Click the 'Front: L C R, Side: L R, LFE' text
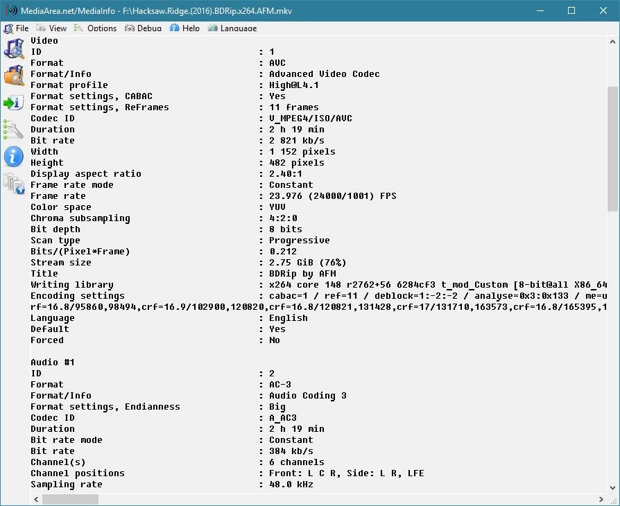Image resolution: width=620 pixels, height=506 pixels. (346, 473)
